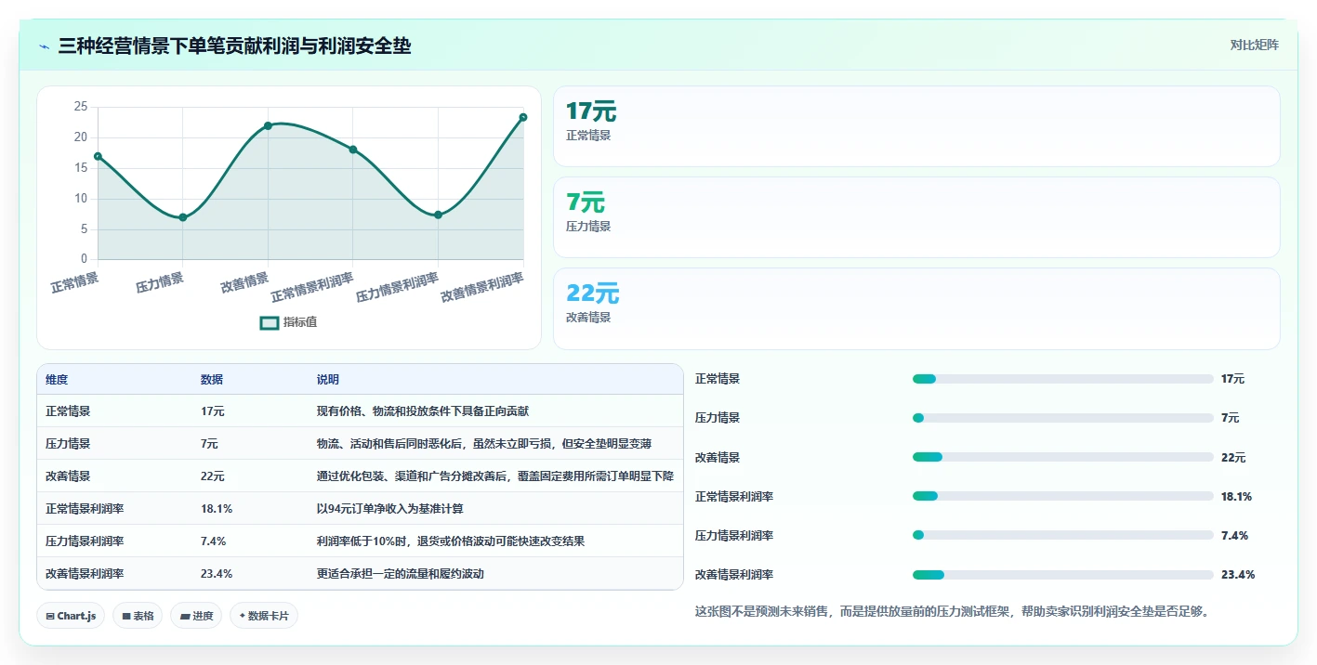Click the 7.4% table value

[x=214, y=541]
